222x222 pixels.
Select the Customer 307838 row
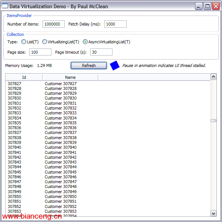pyautogui.click(x=108, y=138)
